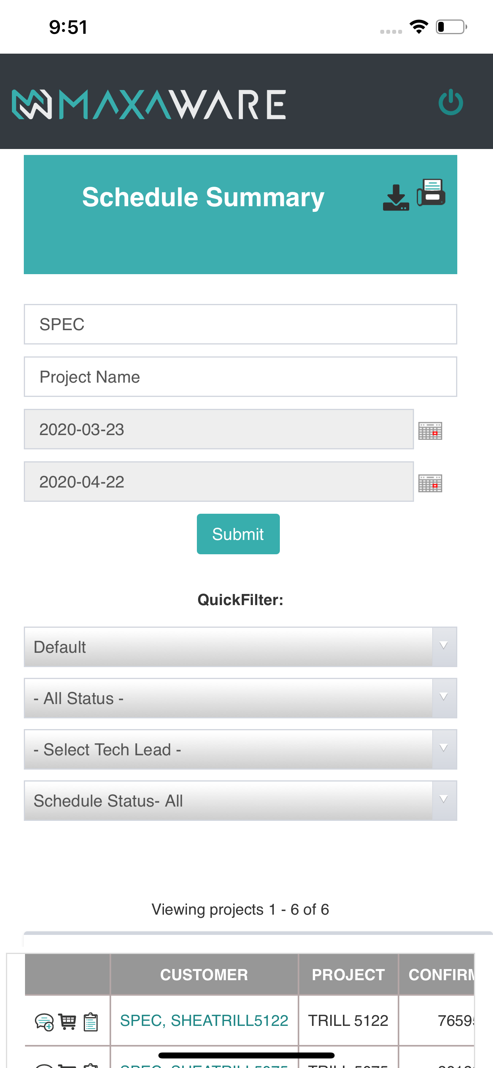Focus the Project Name field
This screenshot has width=493, height=1068.
[240, 376]
